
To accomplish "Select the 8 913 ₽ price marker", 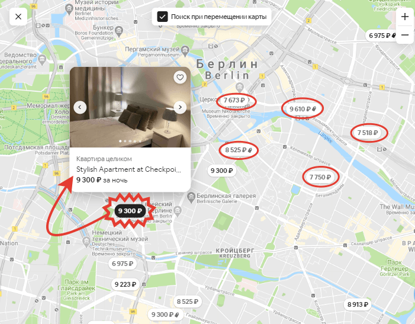I will coord(358,304).
